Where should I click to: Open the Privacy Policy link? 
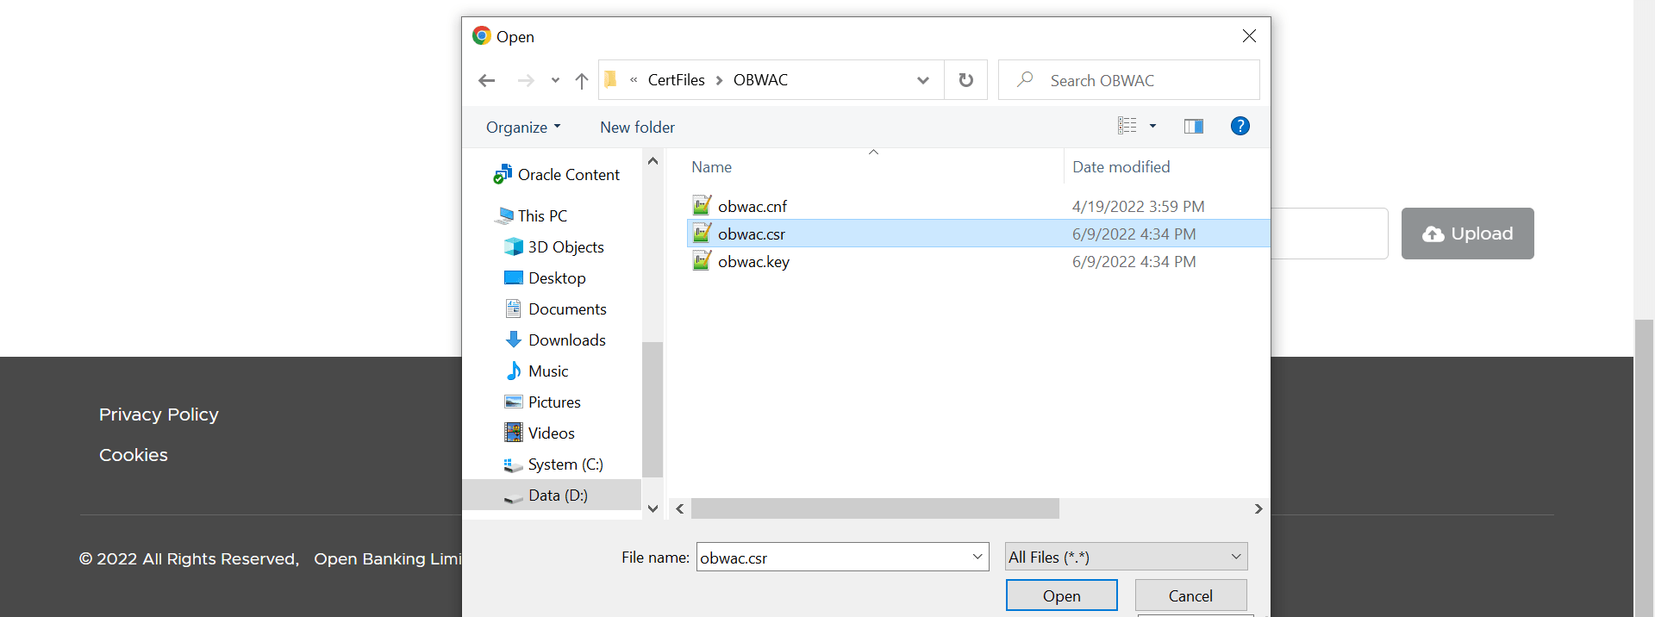point(159,414)
